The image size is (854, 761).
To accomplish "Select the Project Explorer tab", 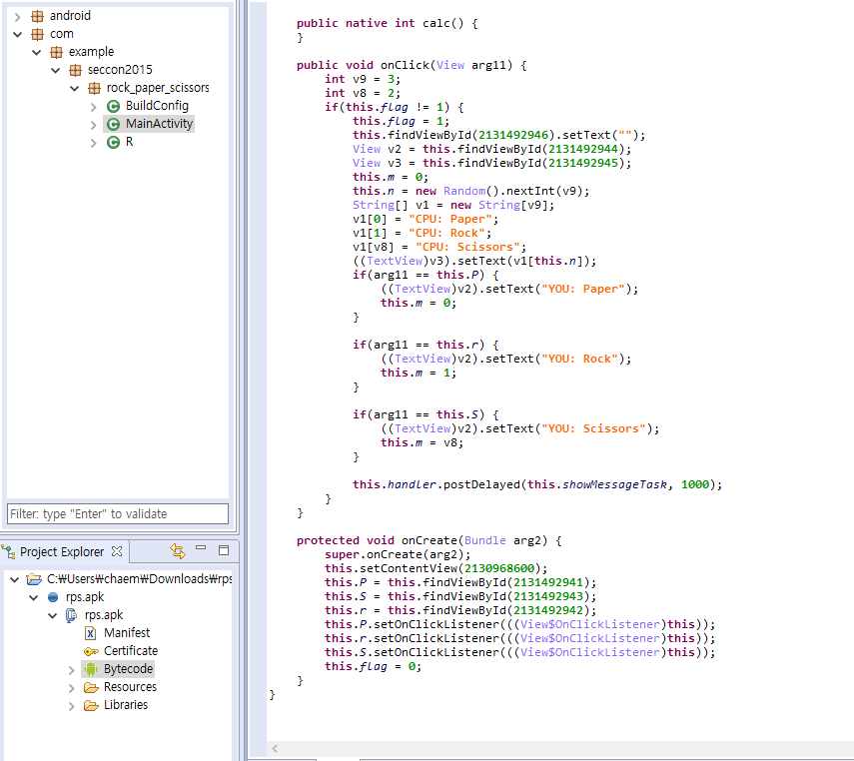I will (x=62, y=552).
